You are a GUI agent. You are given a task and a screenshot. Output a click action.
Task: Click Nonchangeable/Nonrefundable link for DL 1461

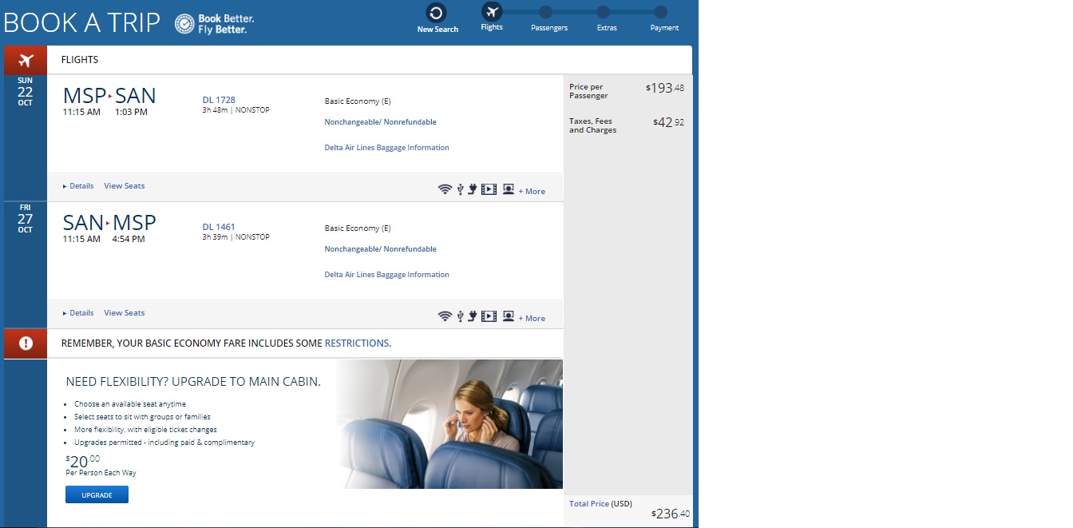(380, 249)
